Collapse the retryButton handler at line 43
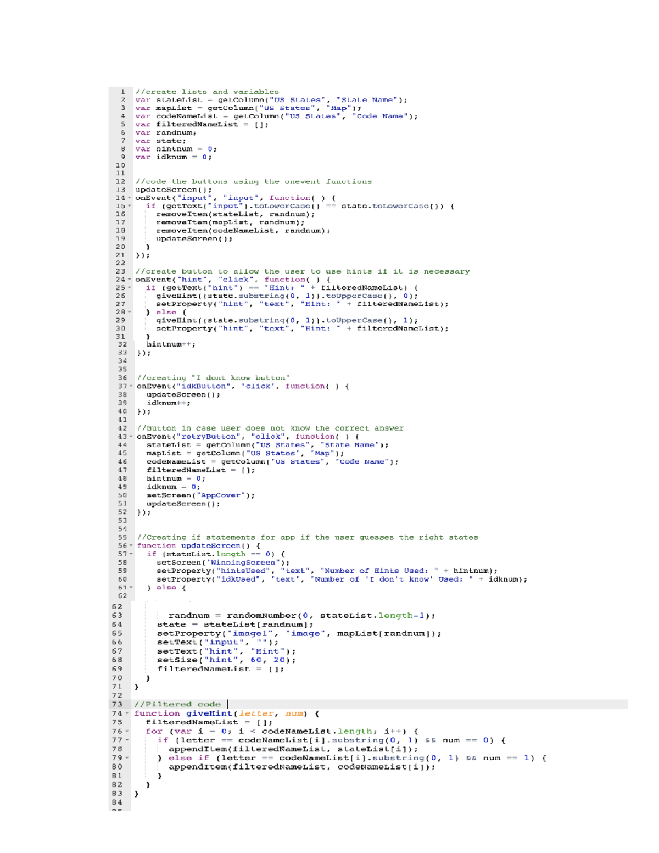 [131, 437]
